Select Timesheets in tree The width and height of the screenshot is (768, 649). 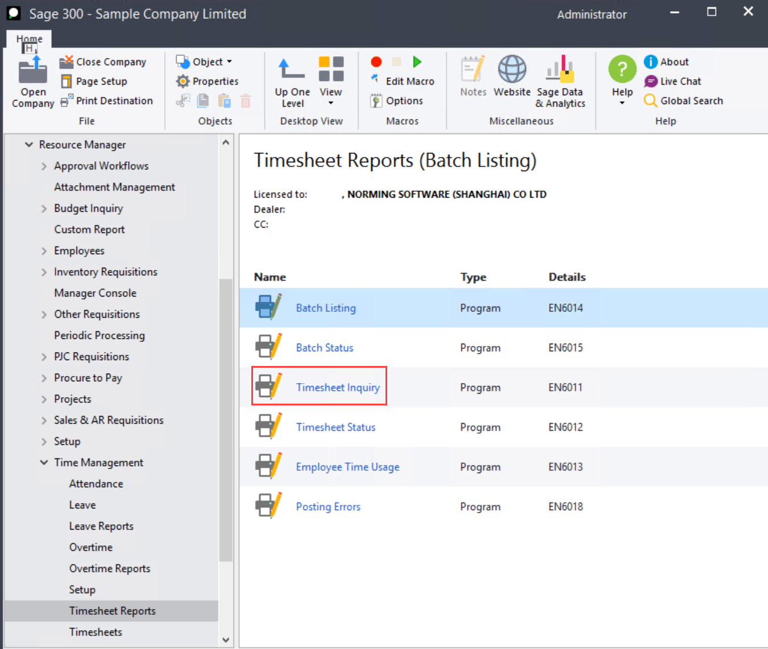95,632
